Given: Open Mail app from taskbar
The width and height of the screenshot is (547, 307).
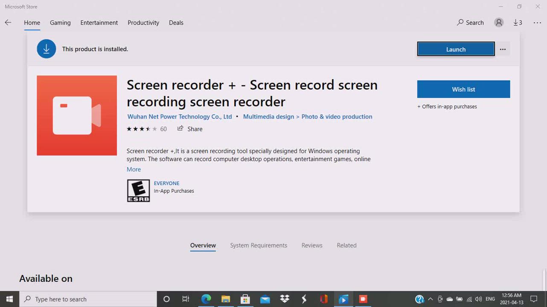Looking at the screenshot, I should pyautogui.click(x=265, y=299).
